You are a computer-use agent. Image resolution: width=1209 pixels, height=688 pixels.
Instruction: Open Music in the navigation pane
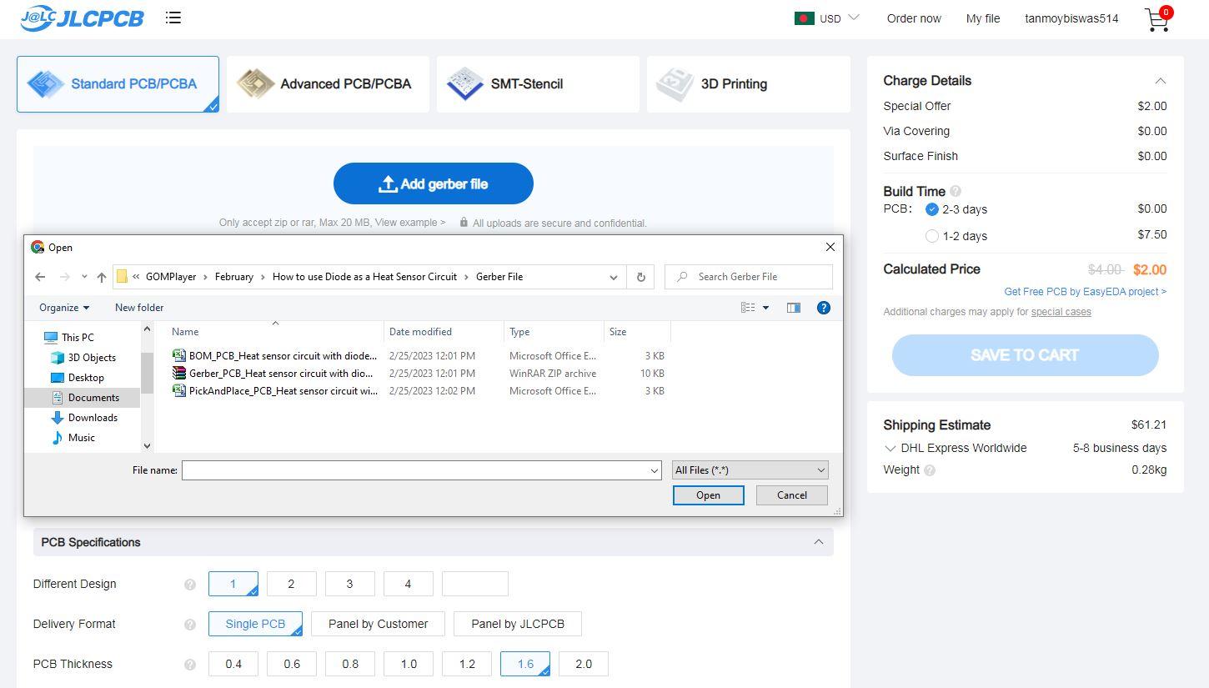click(73, 438)
